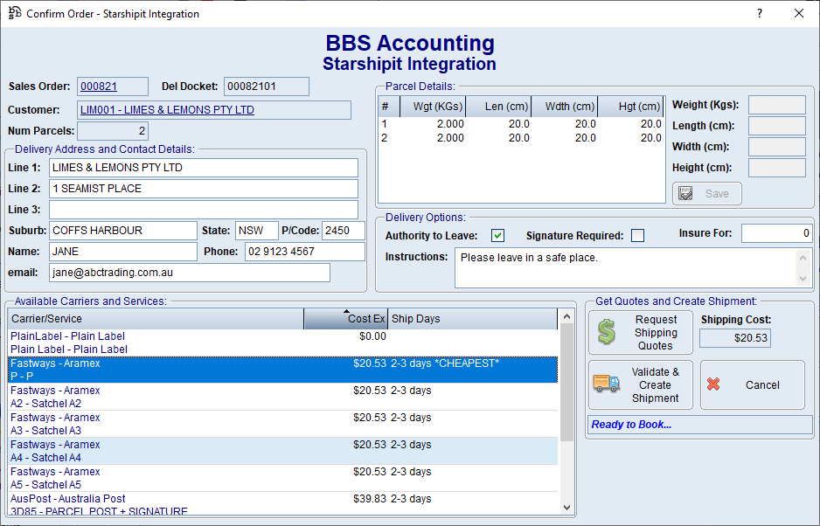Click the application icon in title bar
This screenshot has width=820, height=526.
(14, 14)
